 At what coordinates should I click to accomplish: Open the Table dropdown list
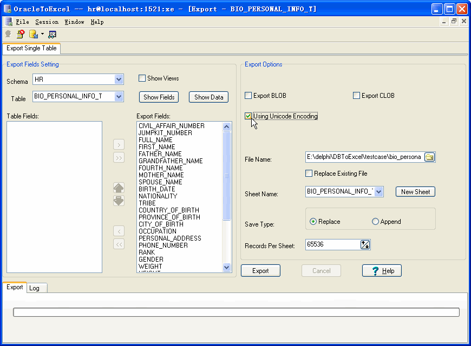[x=119, y=96]
